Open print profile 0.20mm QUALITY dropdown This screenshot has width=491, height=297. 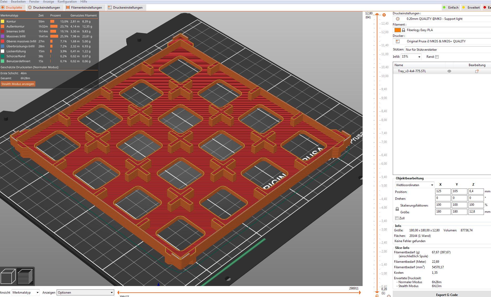[442, 19]
